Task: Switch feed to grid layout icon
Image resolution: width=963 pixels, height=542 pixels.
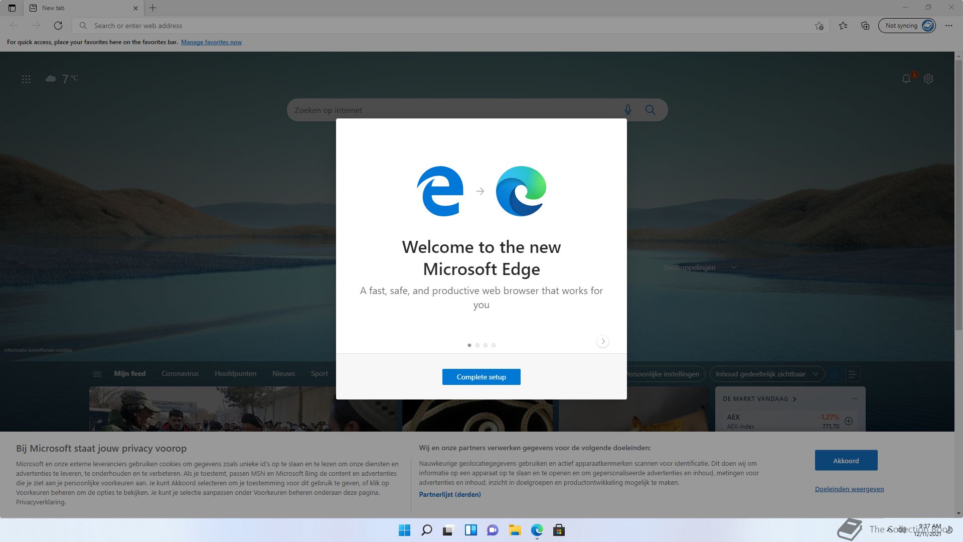Action: (x=835, y=374)
